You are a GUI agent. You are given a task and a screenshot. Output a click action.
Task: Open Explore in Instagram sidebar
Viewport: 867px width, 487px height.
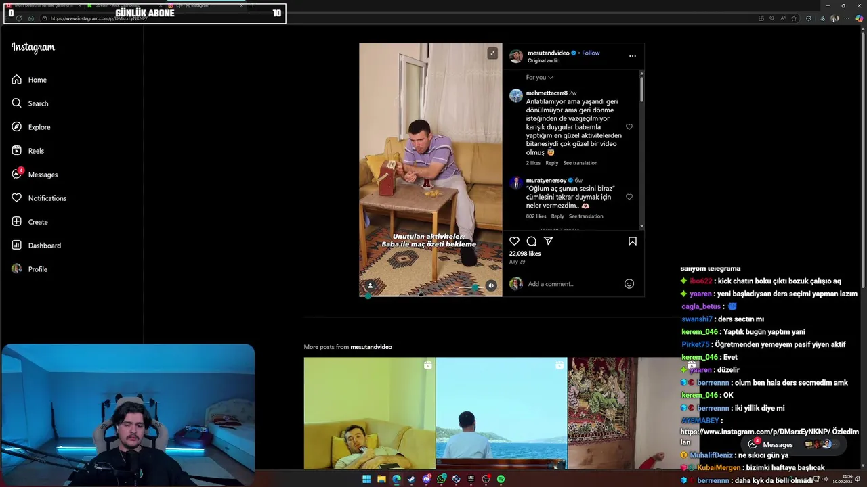tap(30, 127)
